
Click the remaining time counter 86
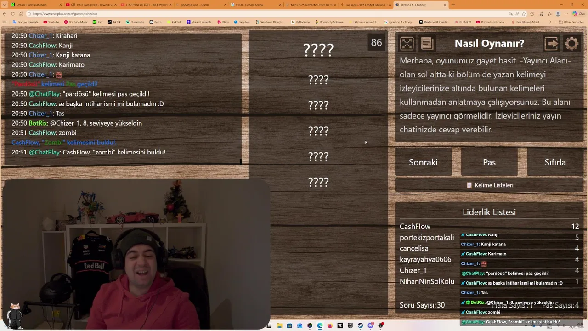(x=376, y=43)
